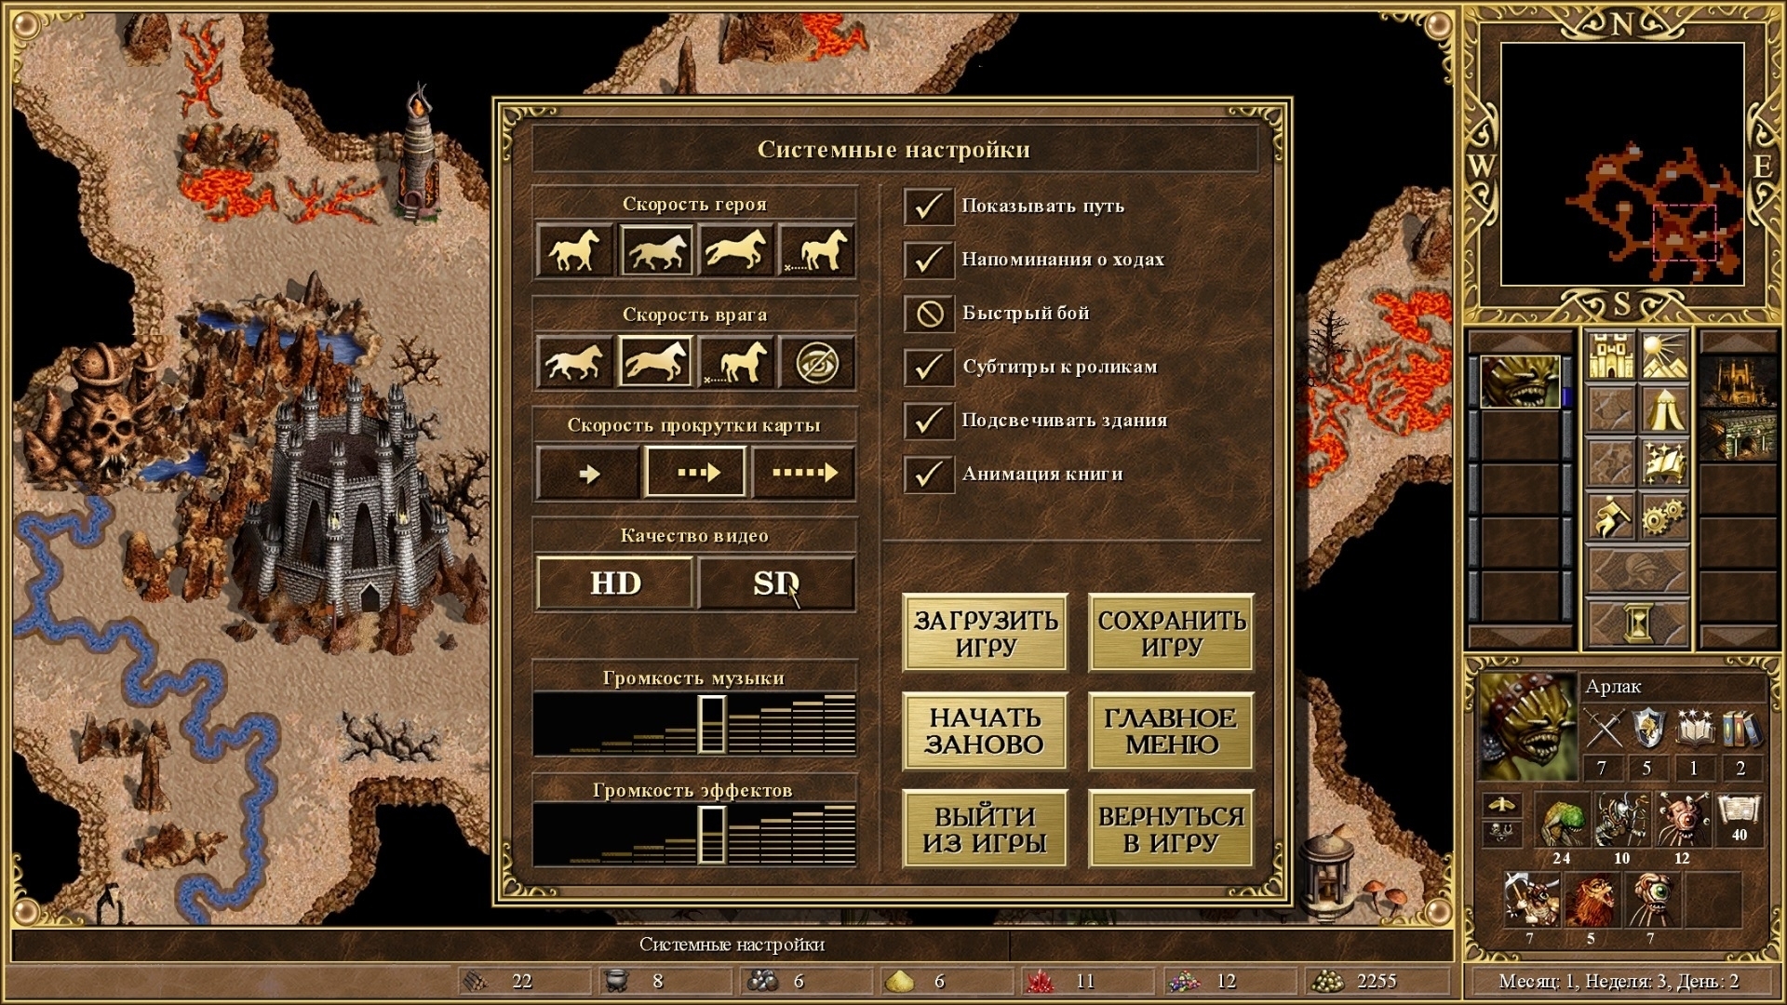Switch video quality to SD

coord(776,583)
